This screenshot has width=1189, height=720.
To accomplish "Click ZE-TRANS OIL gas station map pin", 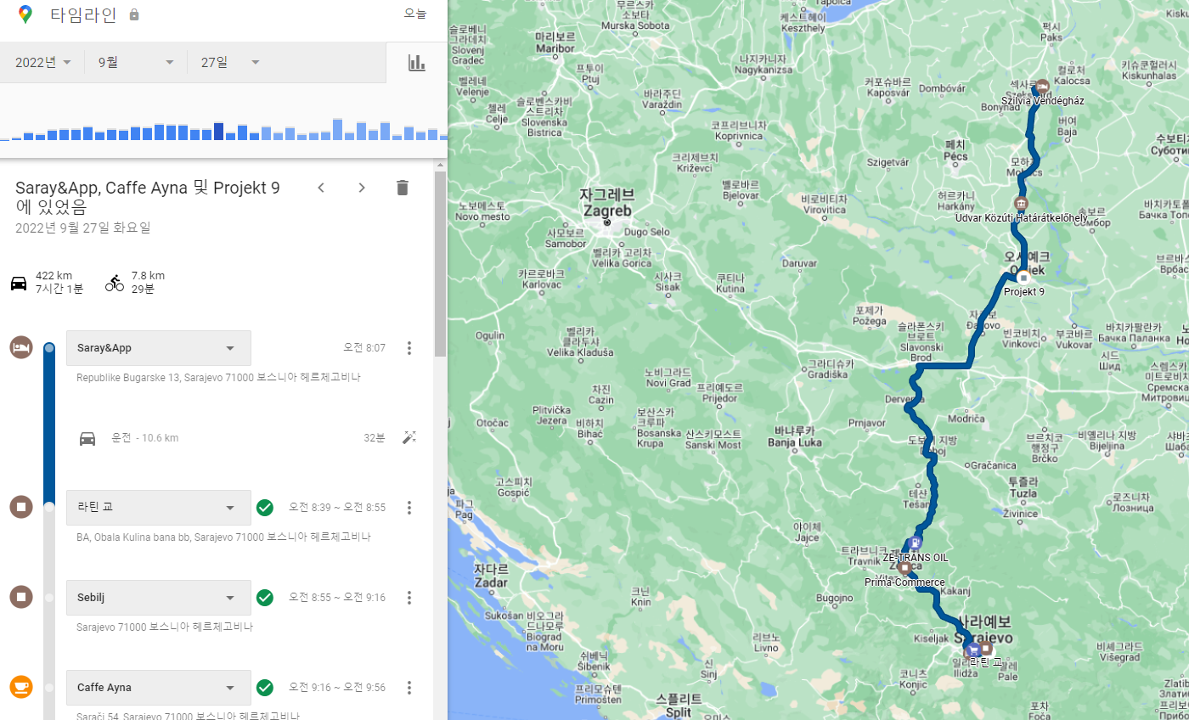I will 915,543.
